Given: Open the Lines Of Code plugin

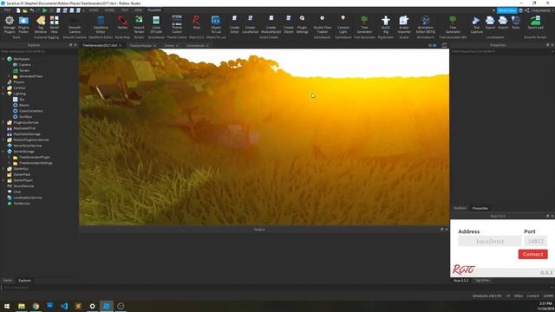Looking at the screenshot, I should click(x=156, y=24).
